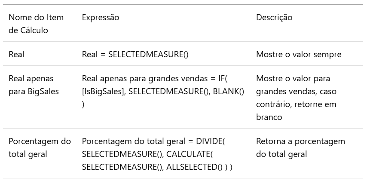Click "CALCULATE(" in the percentage expression

click(190, 154)
